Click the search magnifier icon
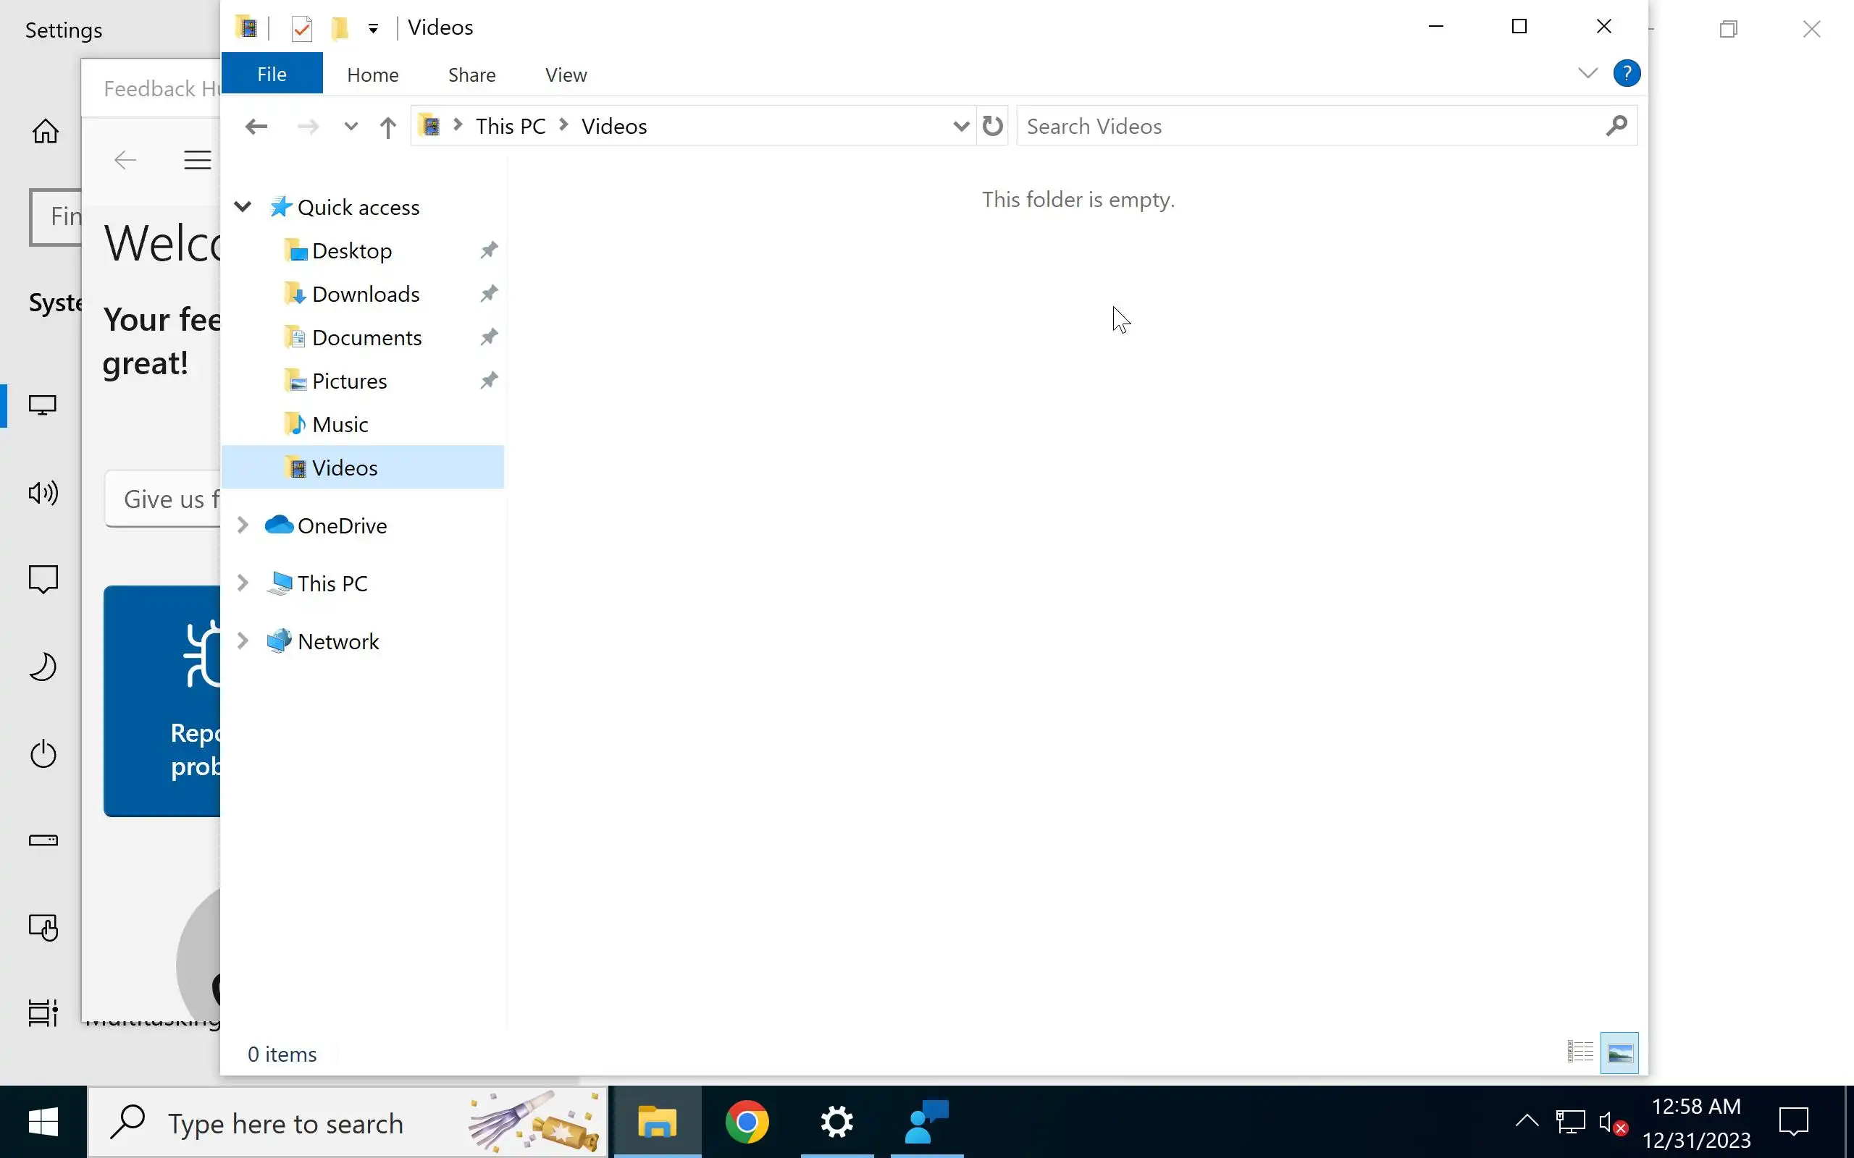The image size is (1854, 1158). [x=1616, y=126]
